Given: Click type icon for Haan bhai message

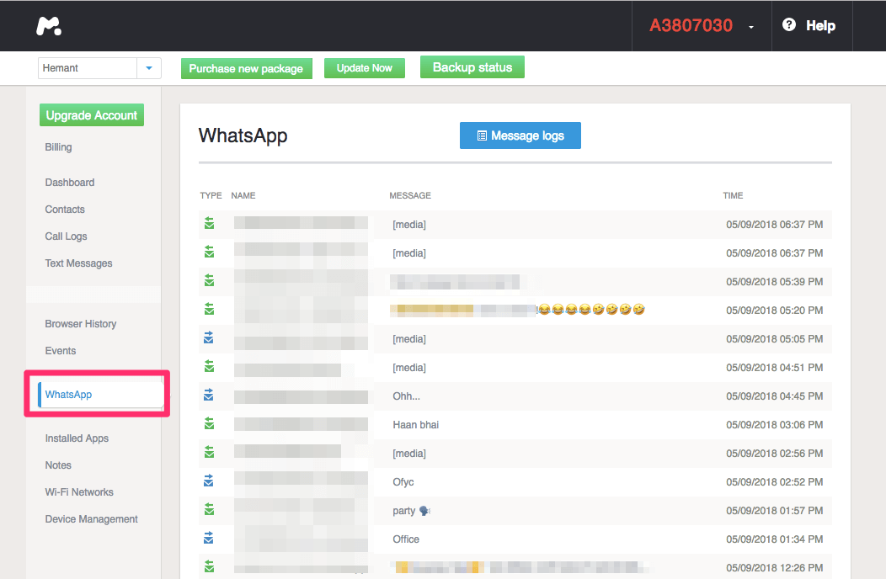Looking at the screenshot, I should point(209,423).
